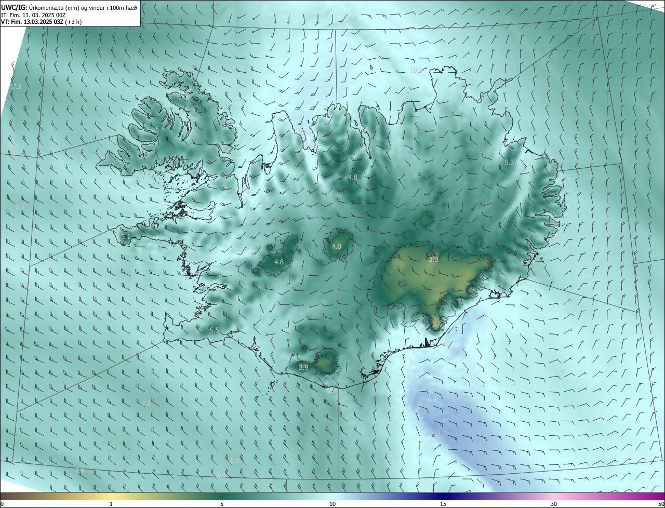Screen dimensions: 665x508
Task: Click the 10.5 value in the northwest fjord
Action: (x=249, y=191)
